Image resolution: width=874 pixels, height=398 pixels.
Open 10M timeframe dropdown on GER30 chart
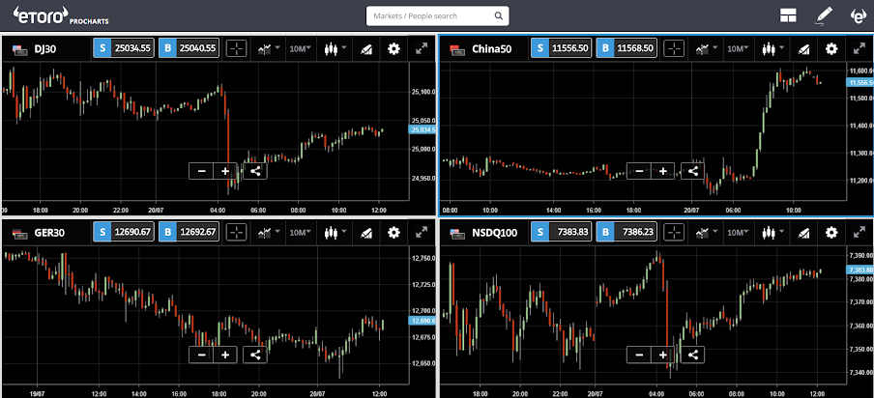pyautogui.click(x=300, y=232)
